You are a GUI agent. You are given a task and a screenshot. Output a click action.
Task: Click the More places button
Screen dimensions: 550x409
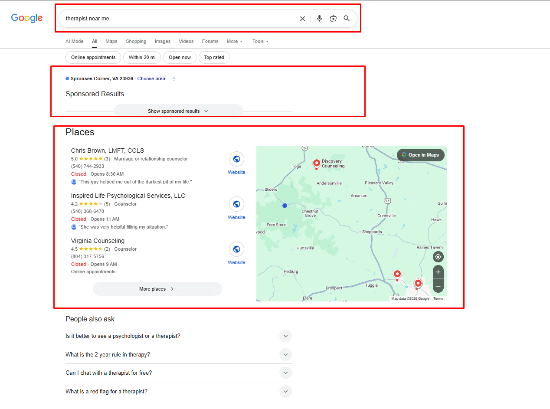157,289
